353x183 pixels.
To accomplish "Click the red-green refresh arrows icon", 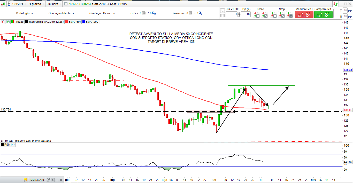I will [335, 4].
